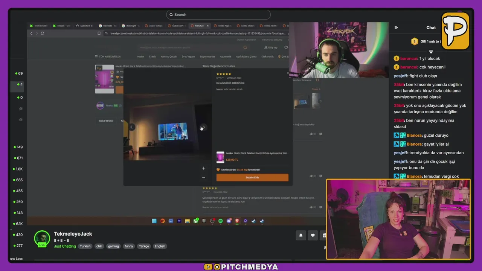The image size is (482, 271).
Task: Click the Tüm Filtreler button
Action: click(106, 121)
